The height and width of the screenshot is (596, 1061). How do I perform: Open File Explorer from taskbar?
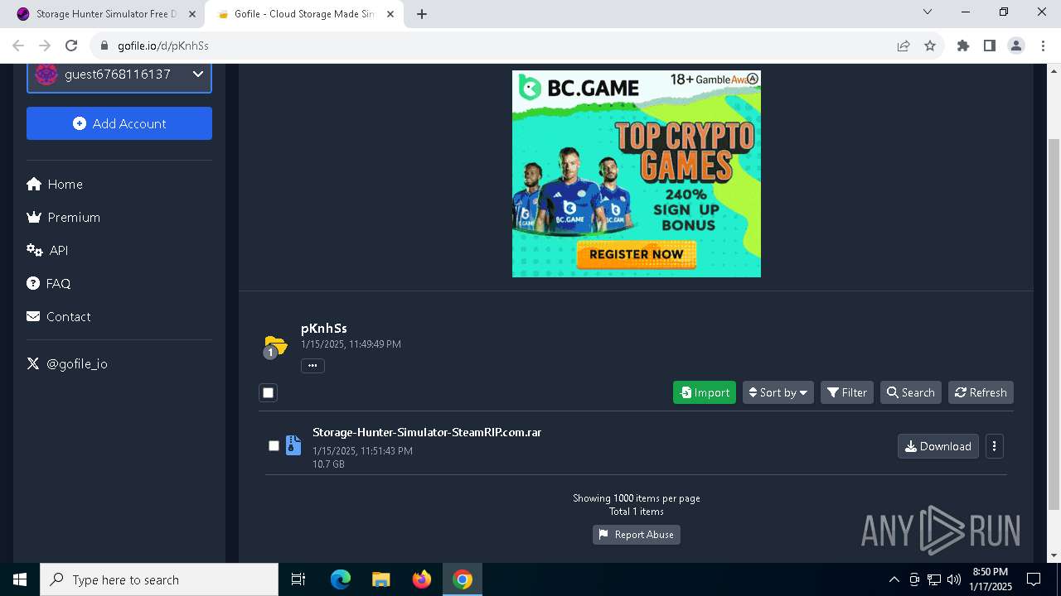(x=380, y=579)
